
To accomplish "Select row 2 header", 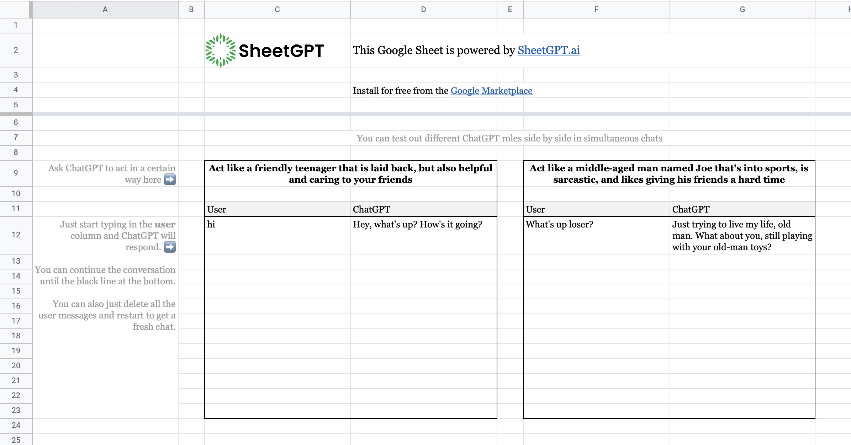I will 15,50.
